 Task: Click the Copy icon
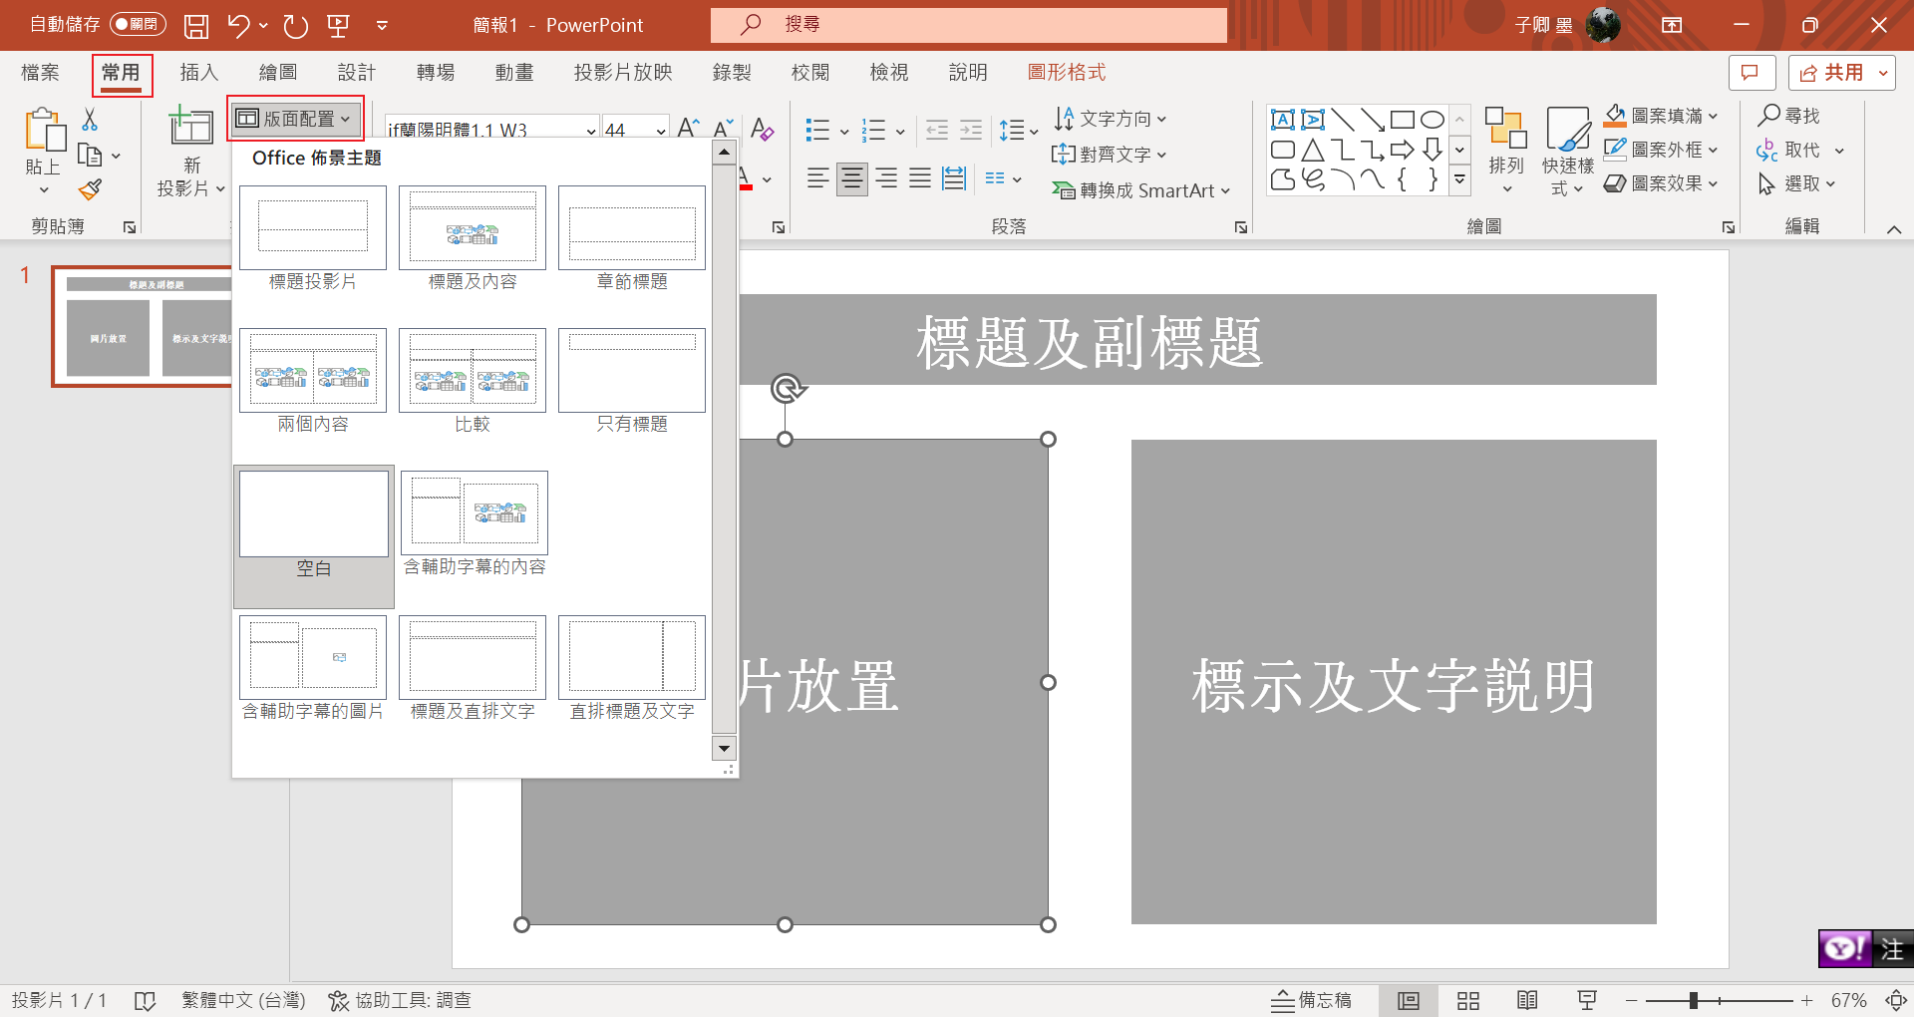(90, 156)
